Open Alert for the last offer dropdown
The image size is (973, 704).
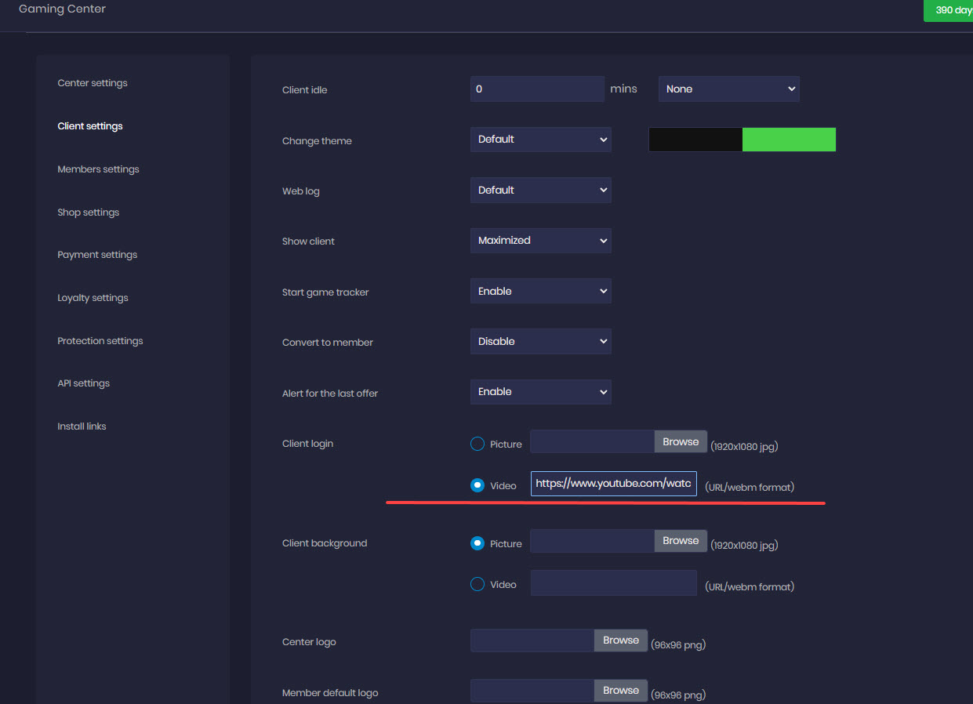540,392
